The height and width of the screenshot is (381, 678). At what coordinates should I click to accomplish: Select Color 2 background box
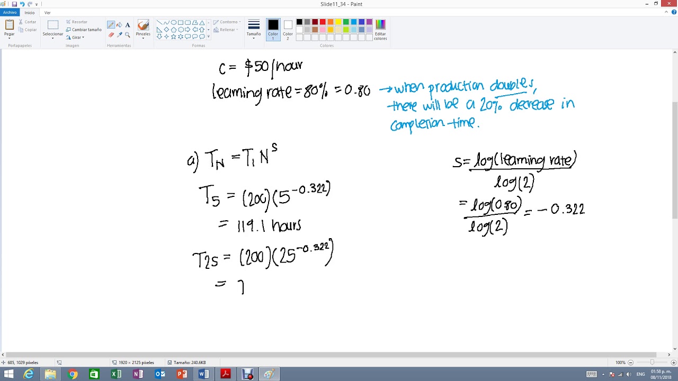point(288,30)
